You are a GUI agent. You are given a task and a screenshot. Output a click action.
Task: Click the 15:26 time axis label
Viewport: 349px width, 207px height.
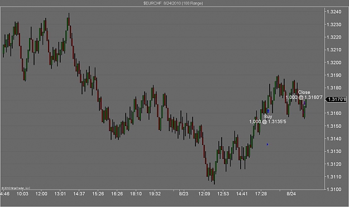pyautogui.click(x=98, y=194)
